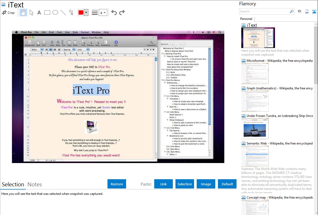Switch to the Notes tab
Image resolution: width=318 pixels, height=215 pixels.
click(35, 185)
